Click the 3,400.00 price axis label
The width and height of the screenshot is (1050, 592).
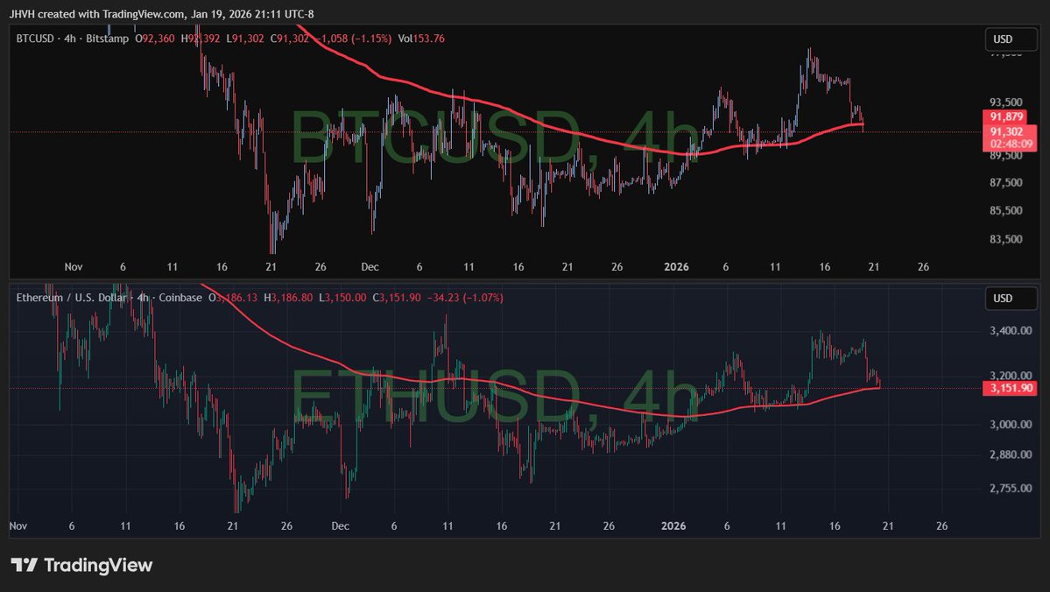click(1011, 330)
